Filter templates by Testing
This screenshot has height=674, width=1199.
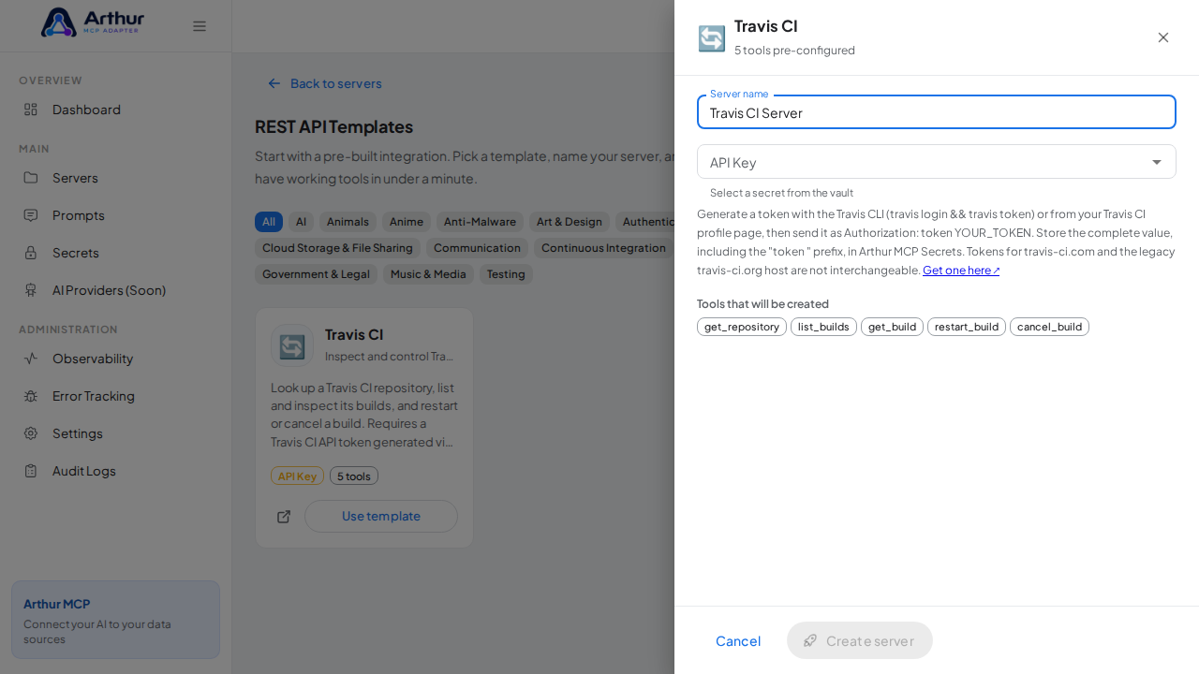(x=506, y=274)
